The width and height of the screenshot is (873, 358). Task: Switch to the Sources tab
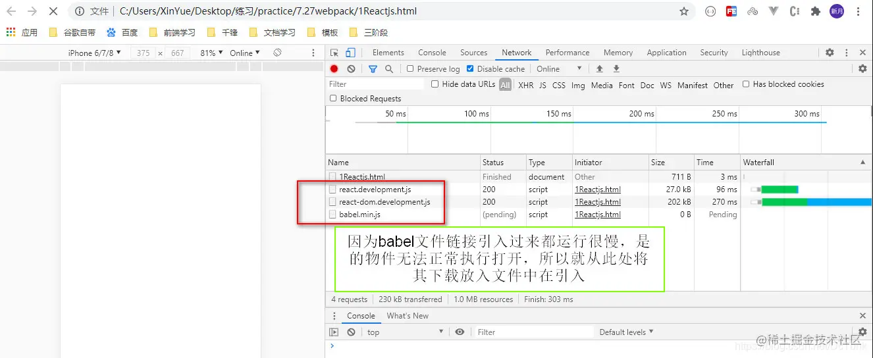click(474, 53)
